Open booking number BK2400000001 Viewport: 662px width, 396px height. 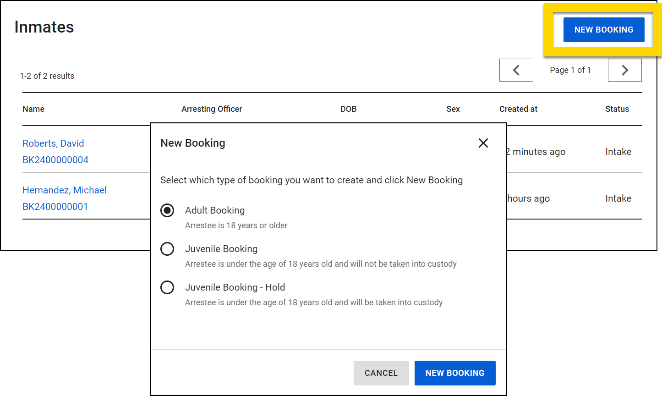pyautogui.click(x=55, y=207)
